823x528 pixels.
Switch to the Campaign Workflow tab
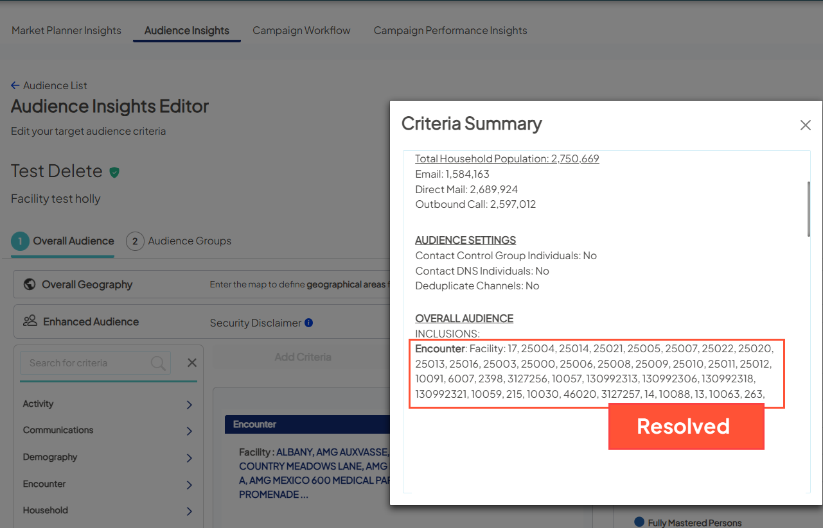pyautogui.click(x=301, y=30)
